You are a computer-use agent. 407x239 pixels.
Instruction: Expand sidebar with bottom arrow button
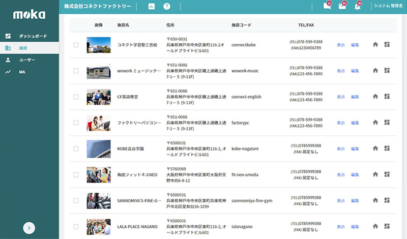point(30,228)
